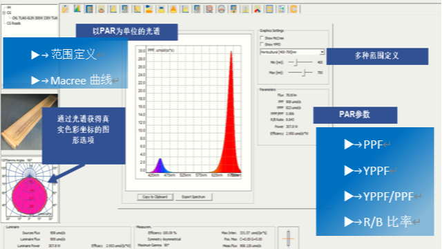
Task: Click the list icon with green squares
Action: click(x=282, y=9)
